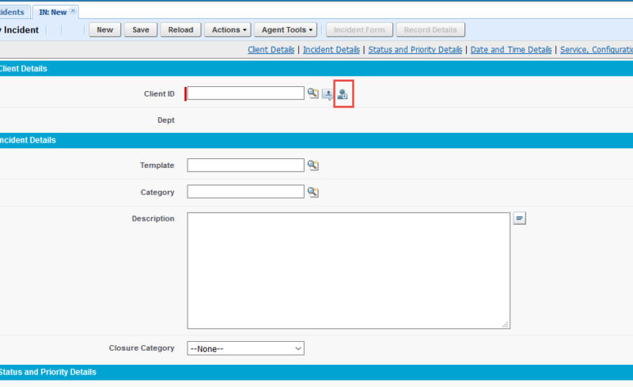This screenshot has width=633, height=387.
Task: Click the Description text editor icon
Action: (x=519, y=218)
